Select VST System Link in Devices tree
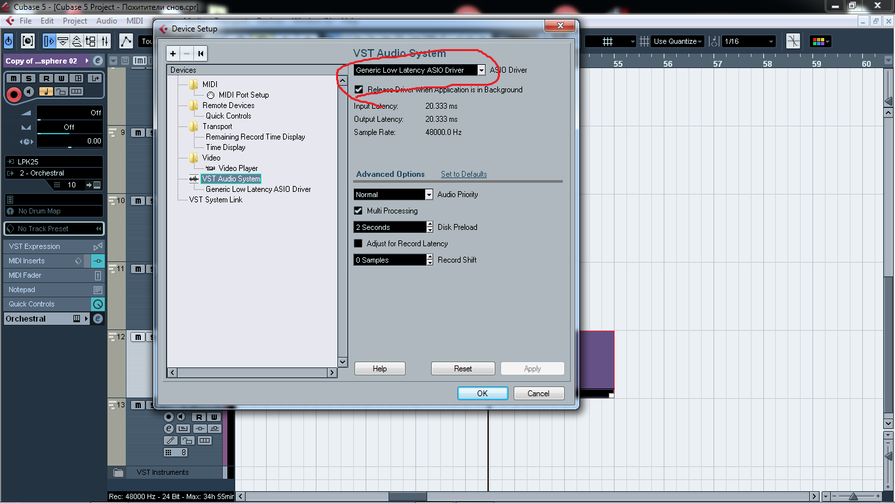Viewport: 895px width, 503px height. click(216, 200)
